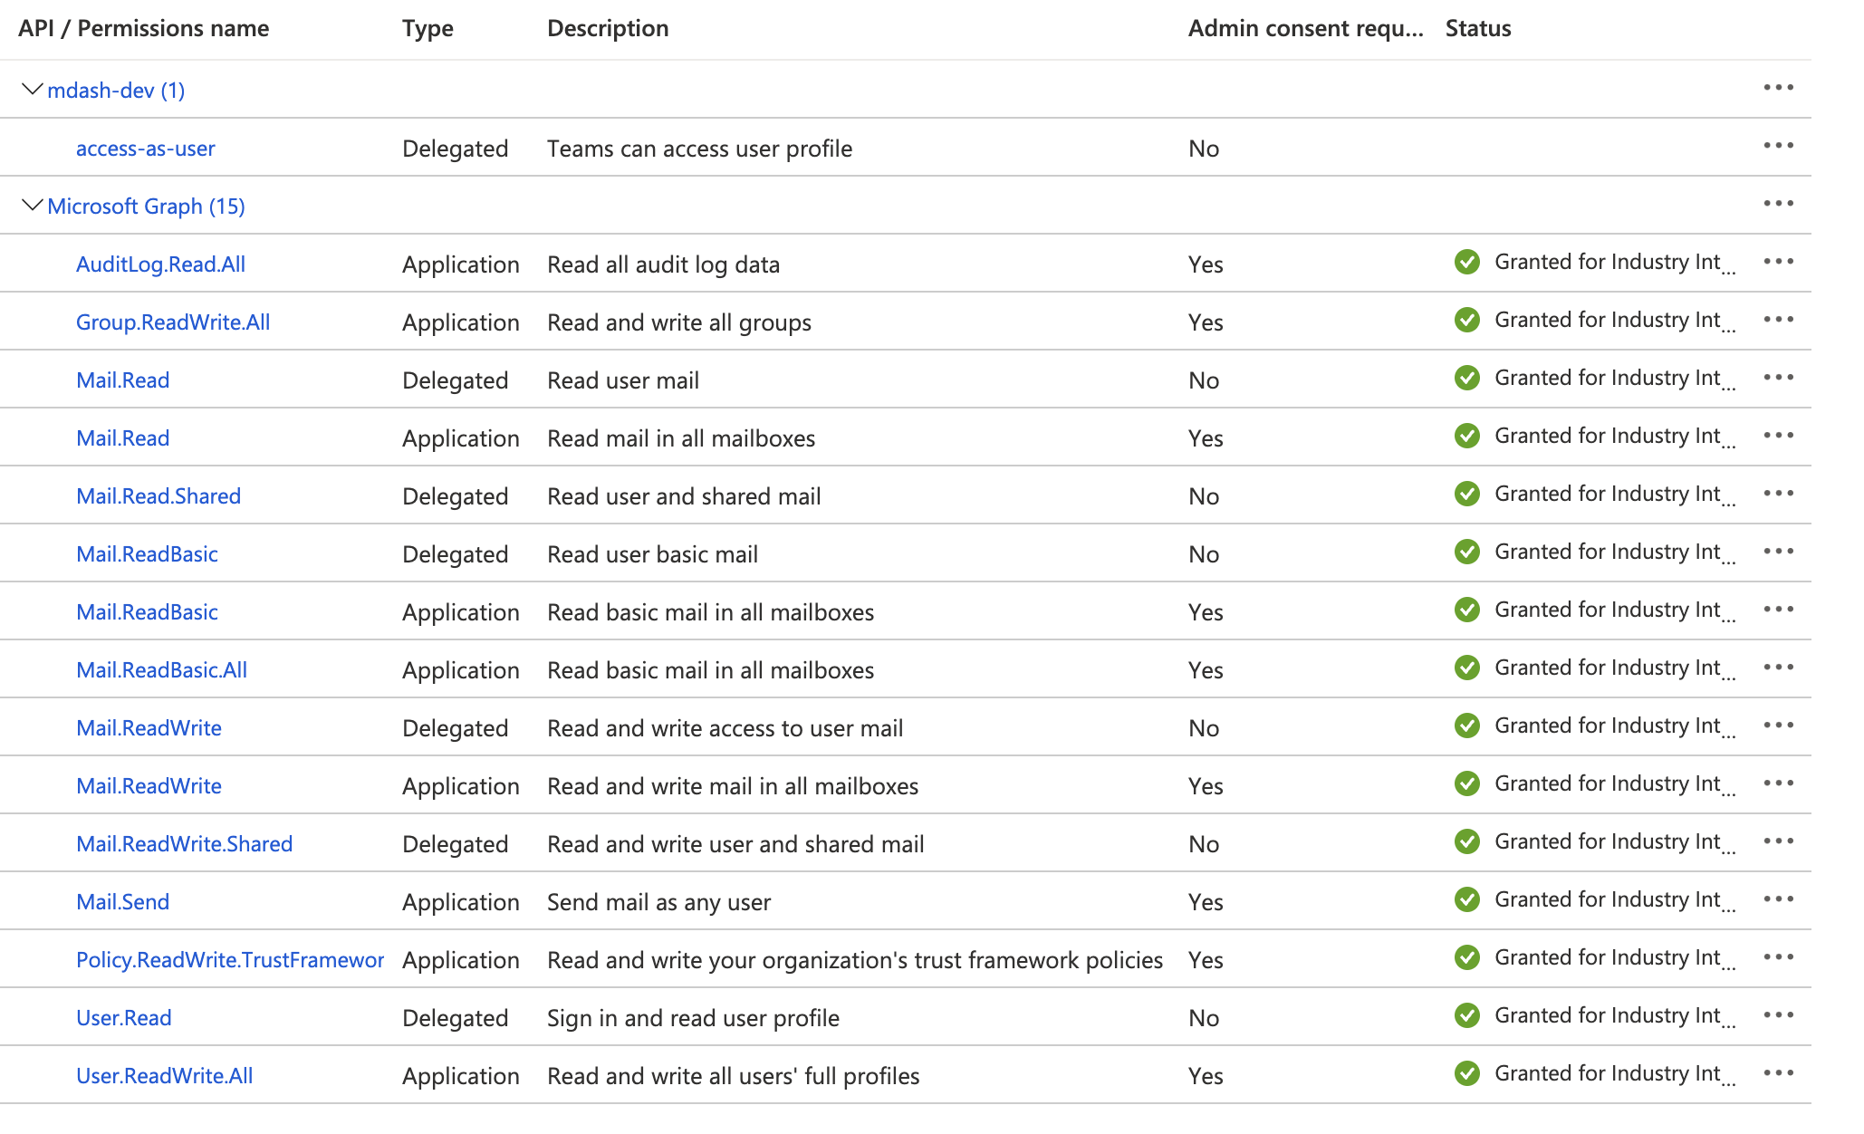
Task: Open the ellipsis menu on the Mail.Send row
Action: [x=1779, y=899]
